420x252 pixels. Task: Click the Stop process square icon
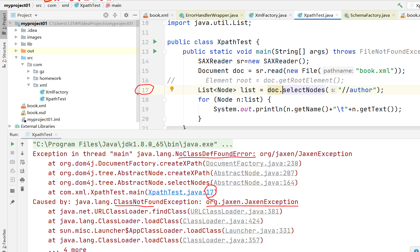point(12,153)
